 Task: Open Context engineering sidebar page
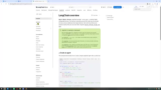pyautogui.click(x=40, y=82)
